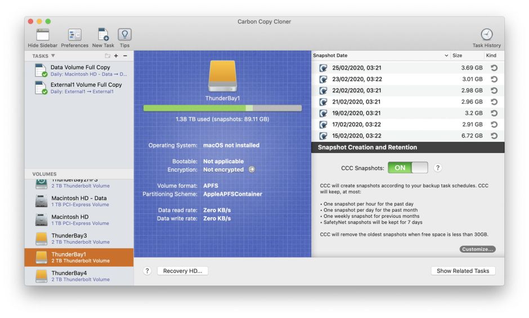The height and width of the screenshot is (318, 529).
Task: Click the Size column header
Action: [x=465, y=56]
